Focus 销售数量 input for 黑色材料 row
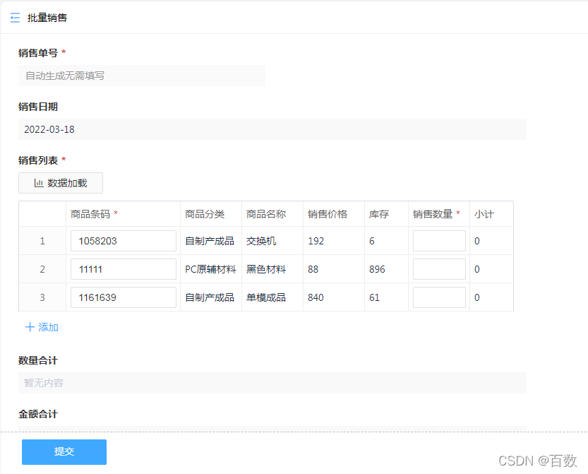The width and height of the screenshot is (588, 474). point(439,269)
